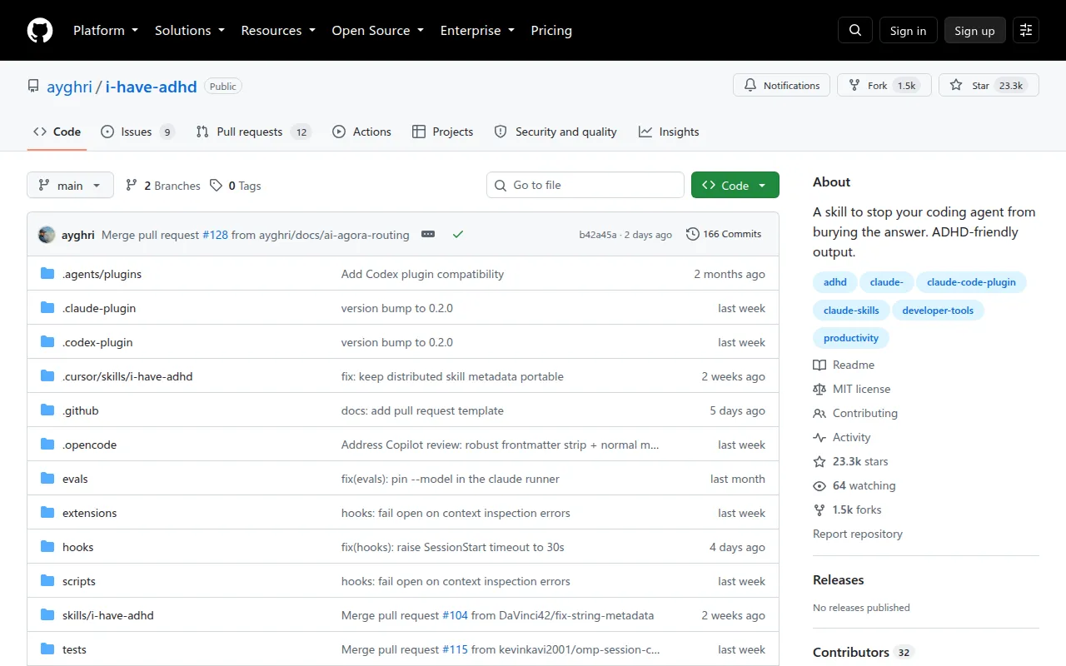
Task: Click the book icon next to Readme
Action: pyautogui.click(x=819, y=365)
